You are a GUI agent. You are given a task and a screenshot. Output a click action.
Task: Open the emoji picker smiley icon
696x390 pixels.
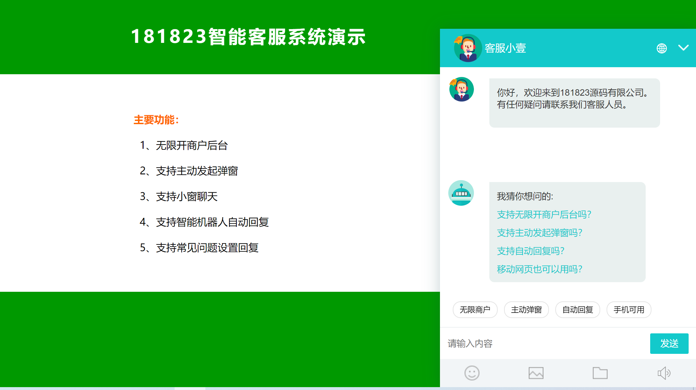click(x=472, y=373)
